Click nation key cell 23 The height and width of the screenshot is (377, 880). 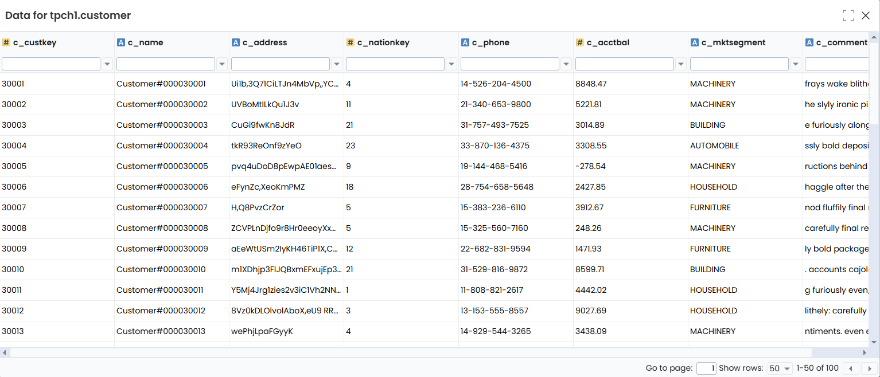402,146
